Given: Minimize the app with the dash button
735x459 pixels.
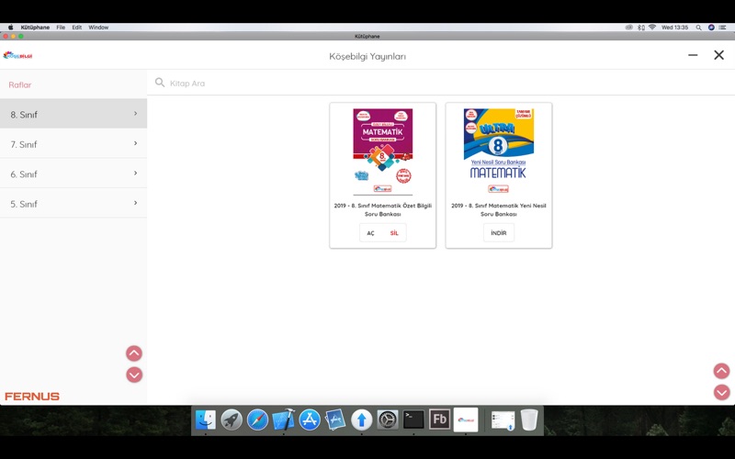Looking at the screenshot, I should pos(693,55).
